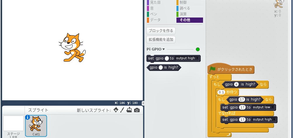Paint a new sprite with brush icon
Screen dimensions: 293x138
(122, 110)
